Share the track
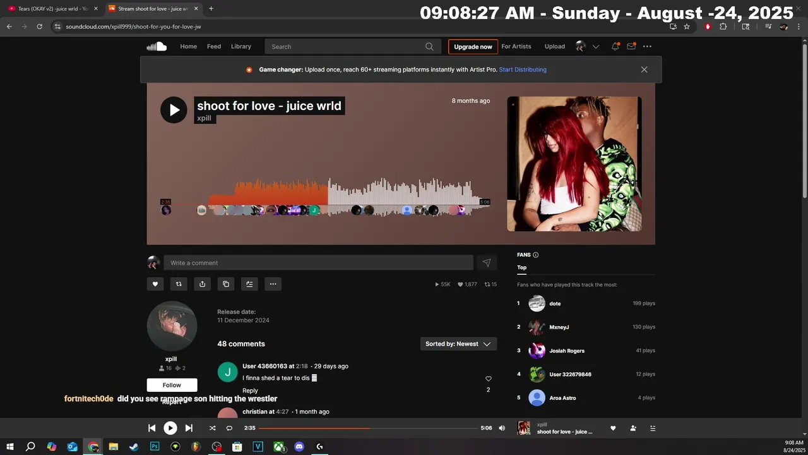The image size is (808, 455). point(202,284)
